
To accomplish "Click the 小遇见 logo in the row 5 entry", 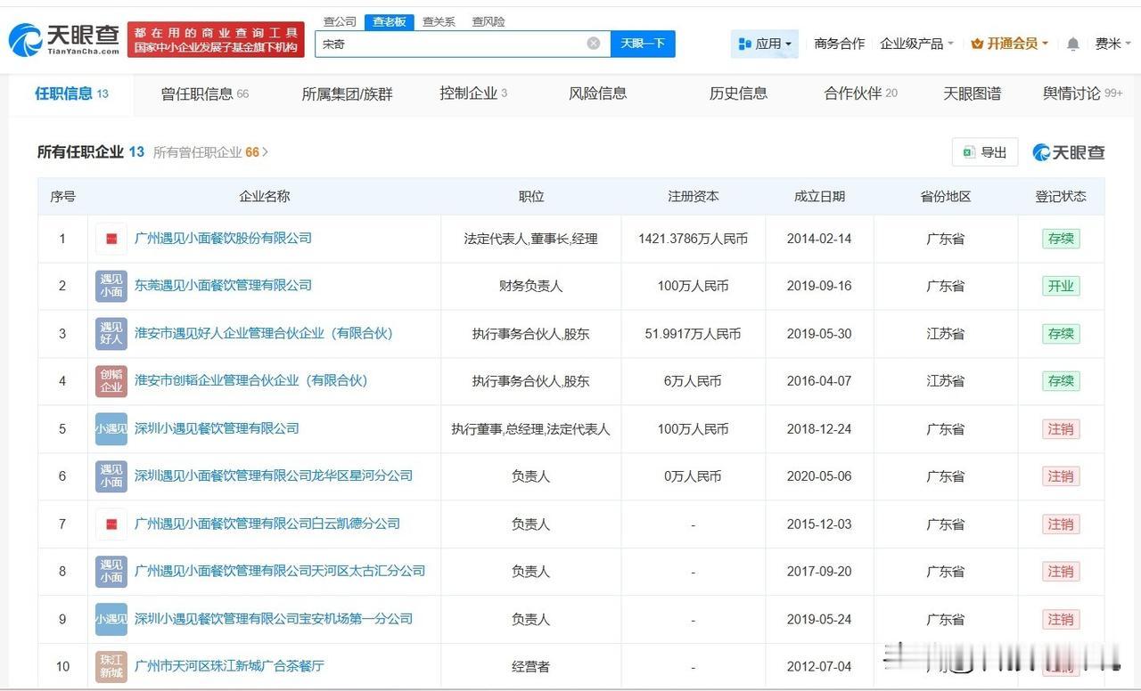I will (111, 429).
